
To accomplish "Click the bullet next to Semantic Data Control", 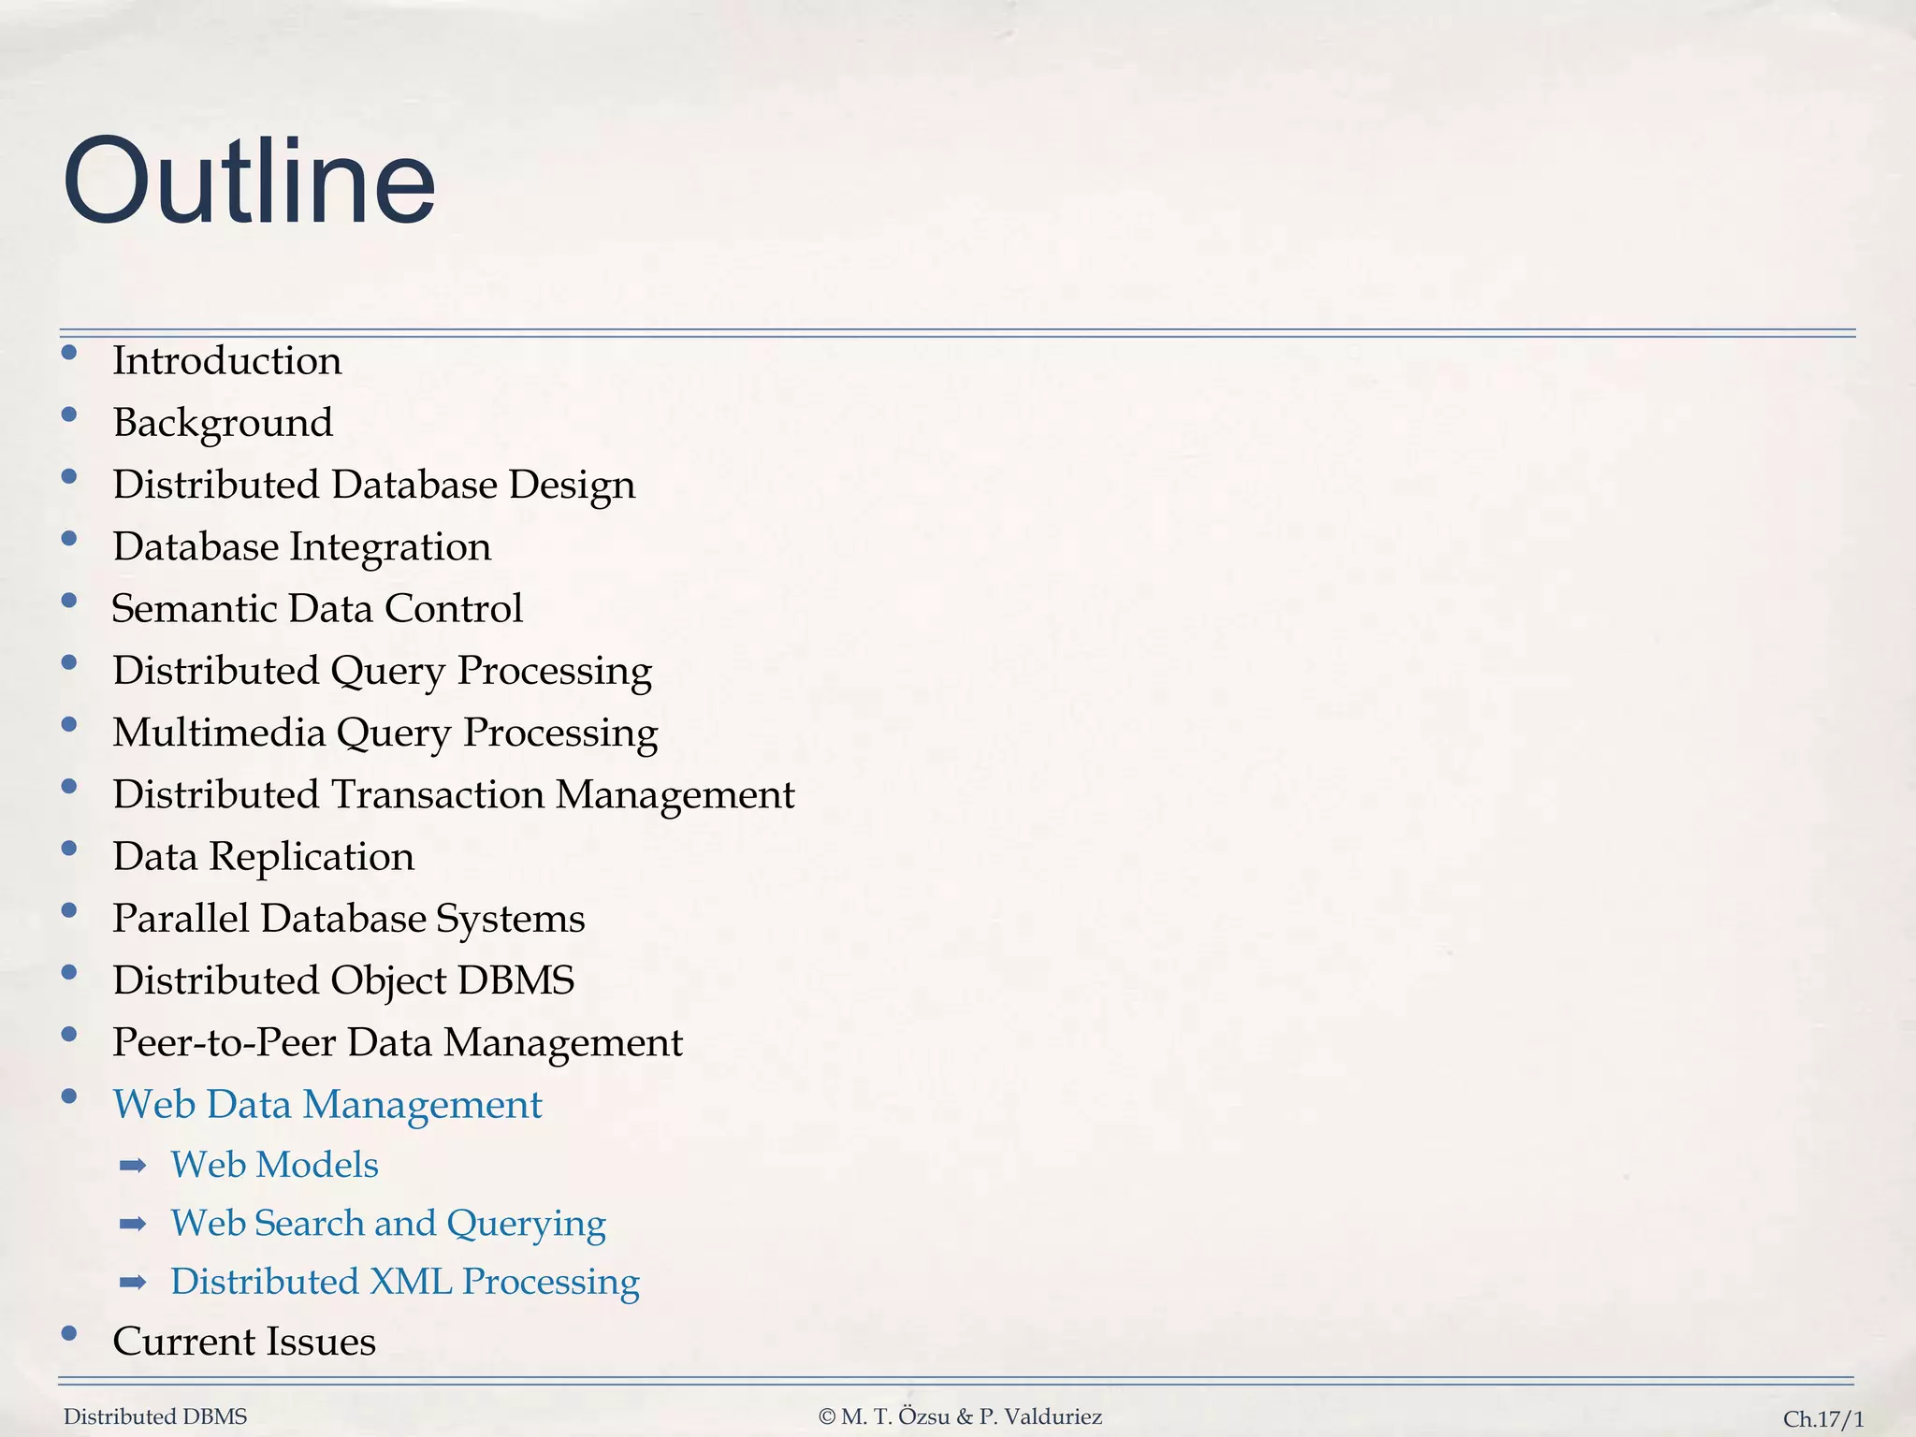I will tap(68, 601).
